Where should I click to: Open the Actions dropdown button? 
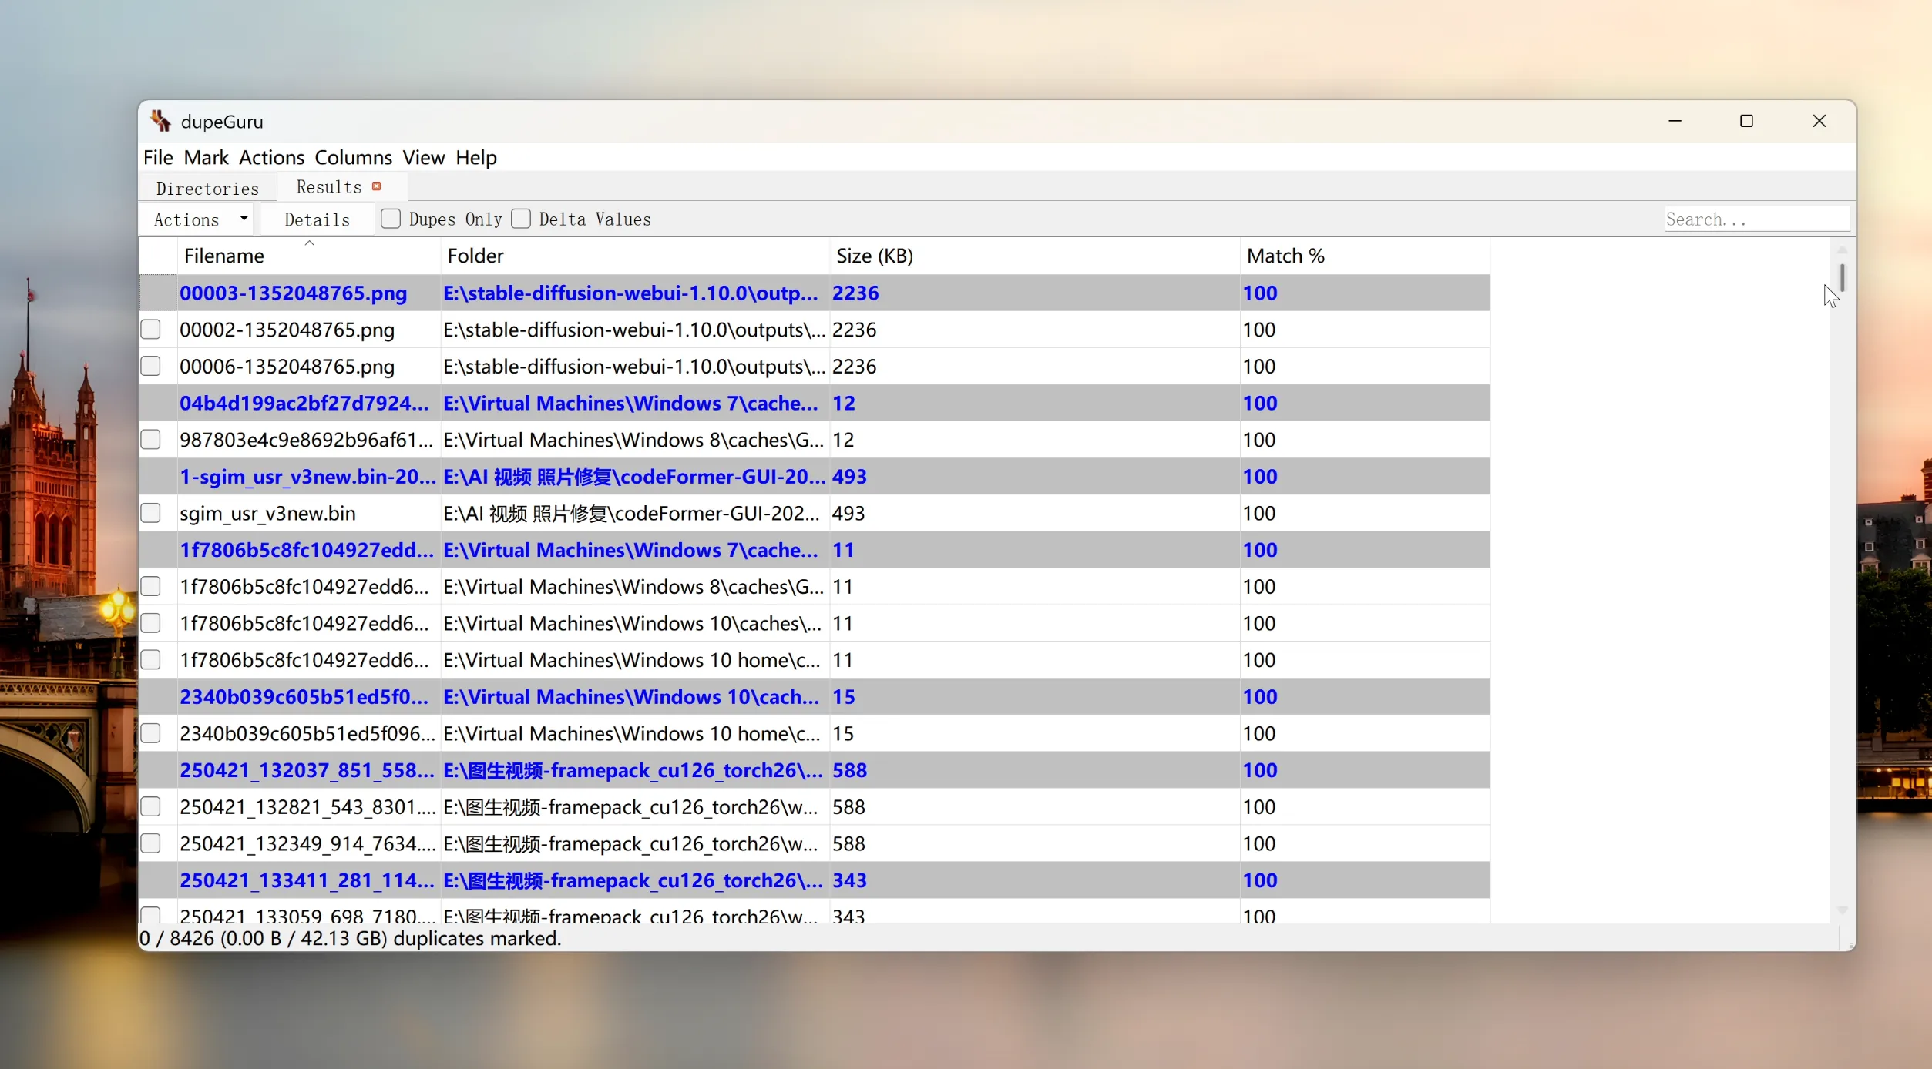point(200,219)
